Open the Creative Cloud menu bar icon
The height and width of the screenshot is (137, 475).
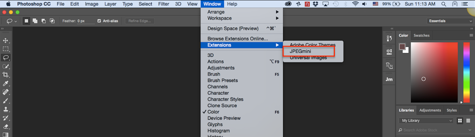point(288,4)
